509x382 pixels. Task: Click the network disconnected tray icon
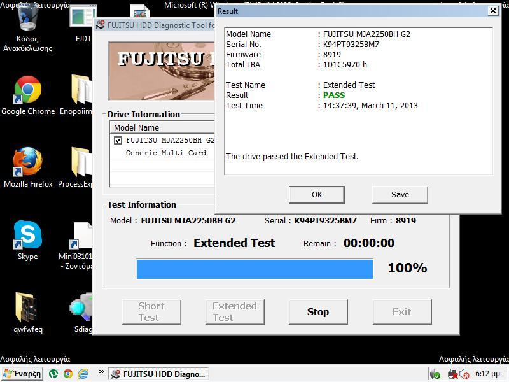coord(452,374)
